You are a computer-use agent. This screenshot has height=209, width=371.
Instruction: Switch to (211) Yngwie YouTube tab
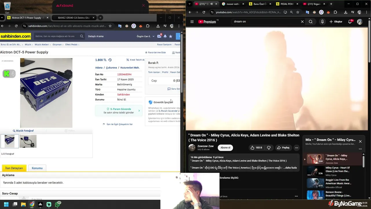click(314, 4)
